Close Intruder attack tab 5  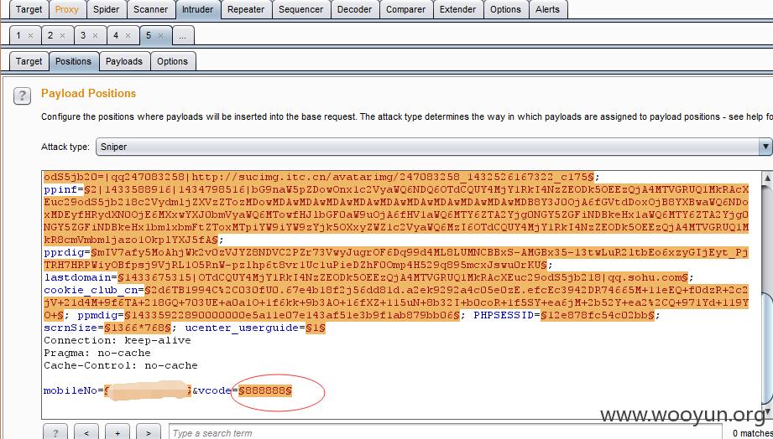tap(160, 35)
